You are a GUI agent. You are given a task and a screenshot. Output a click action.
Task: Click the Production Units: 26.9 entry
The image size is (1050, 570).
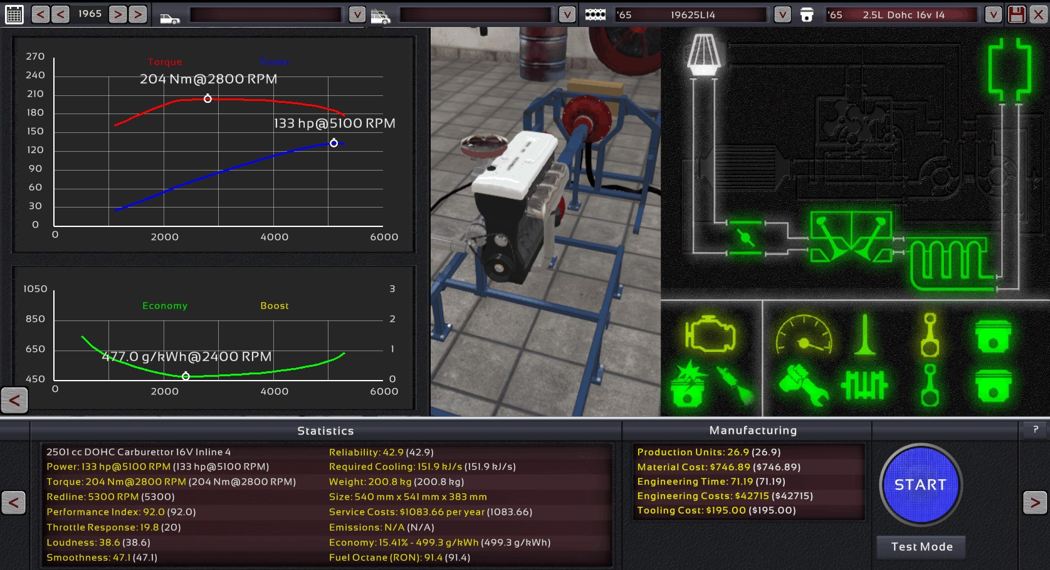[709, 452]
